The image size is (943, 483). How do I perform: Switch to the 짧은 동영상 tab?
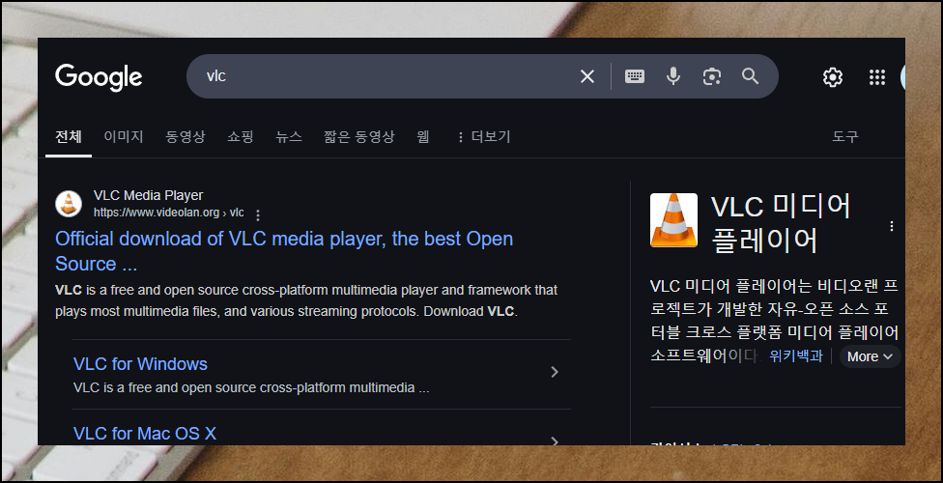pos(359,137)
